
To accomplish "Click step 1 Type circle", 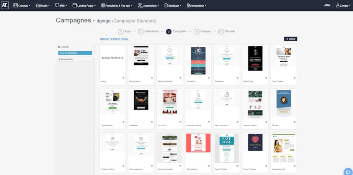I will pyautogui.click(x=121, y=32).
